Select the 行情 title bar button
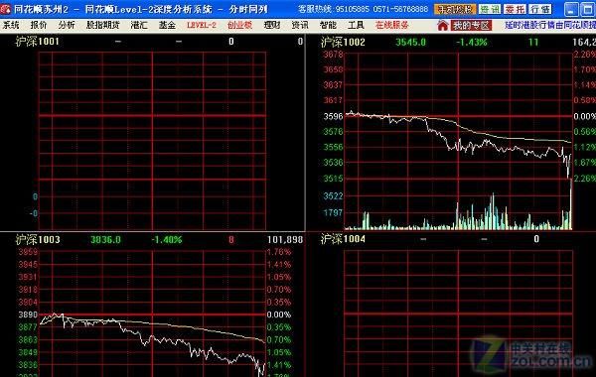 click(x=539, y=9)
